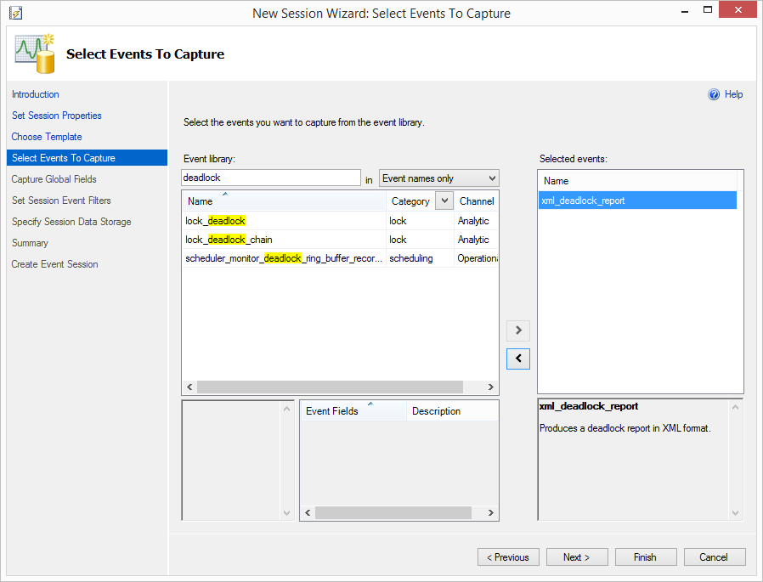Click the remove event left-arrow button
The width and height of the screenshot is (763, 582).
click(x=517, y=359)
